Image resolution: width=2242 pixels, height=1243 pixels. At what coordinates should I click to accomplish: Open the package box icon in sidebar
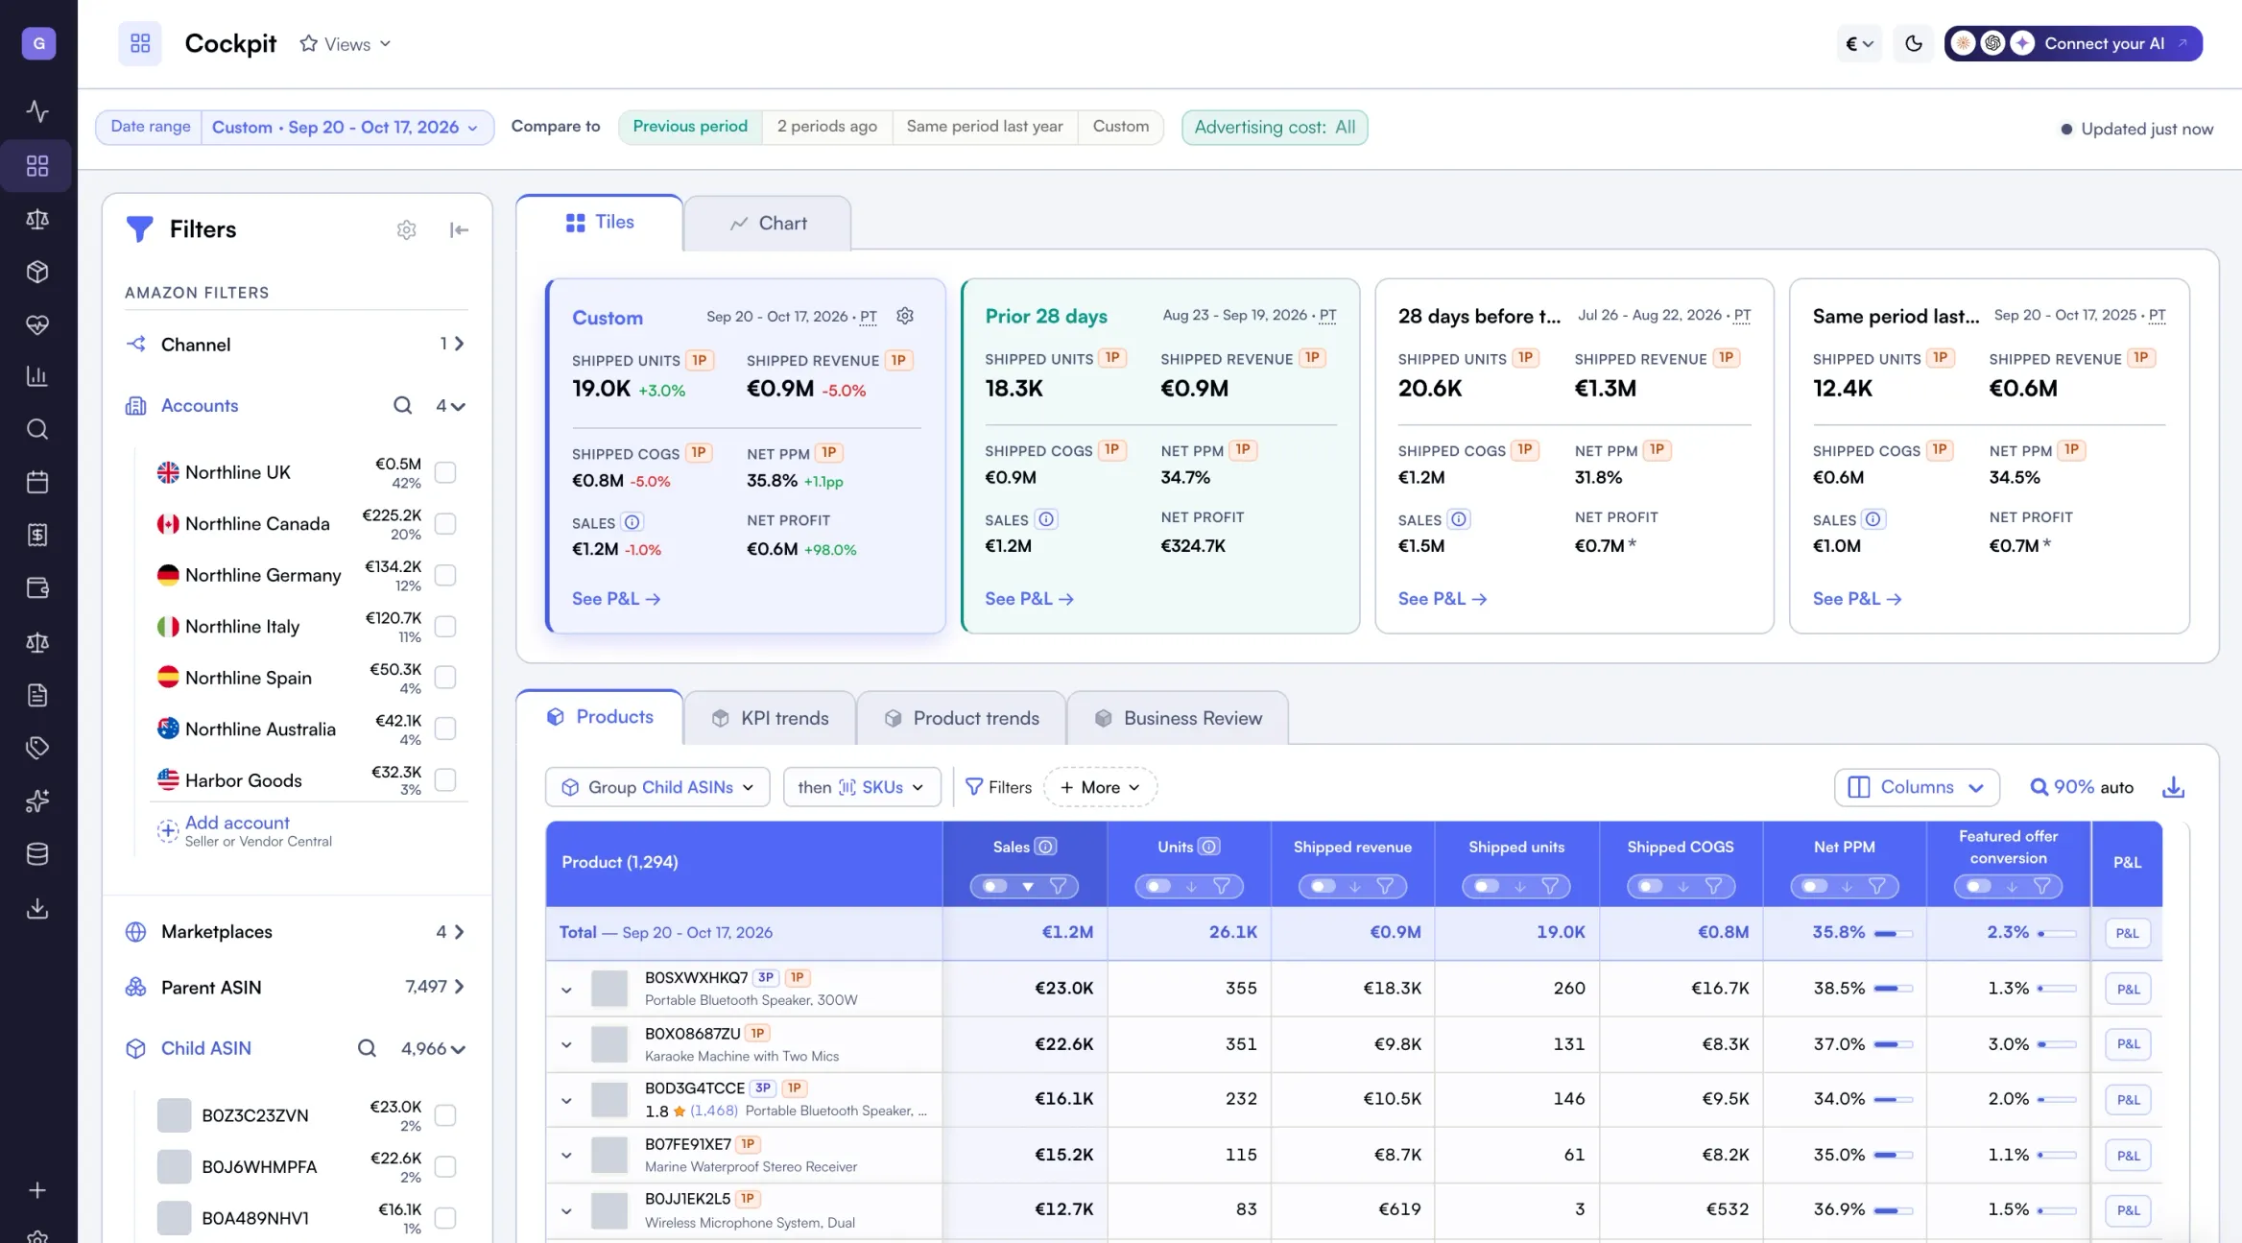click(37, 272)
